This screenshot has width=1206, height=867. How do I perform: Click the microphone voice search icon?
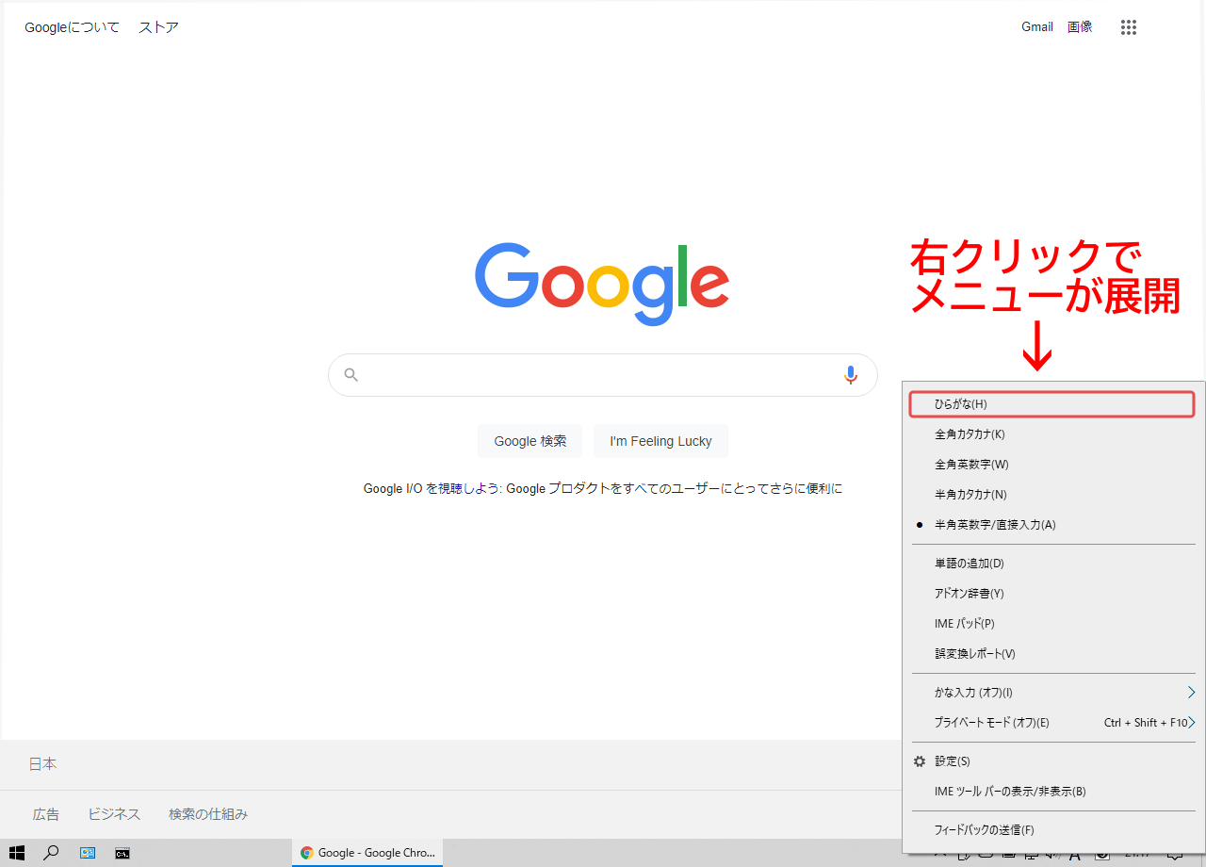point(851,375)
